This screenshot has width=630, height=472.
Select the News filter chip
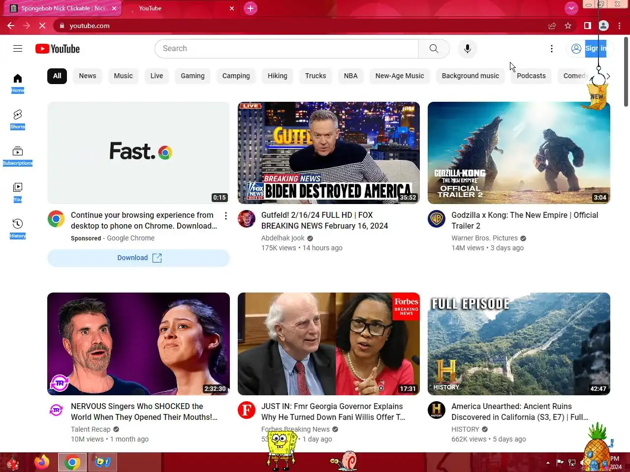[88, 76]
